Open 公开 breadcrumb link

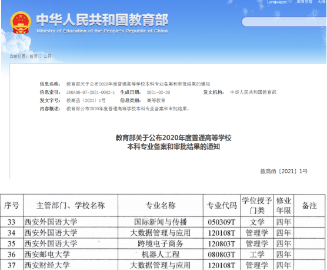[47, 56]
